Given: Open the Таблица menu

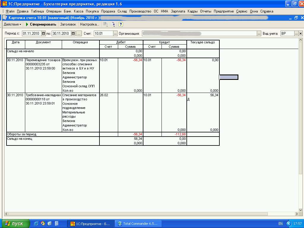Looking at the screenshot, I should point(37,11).
